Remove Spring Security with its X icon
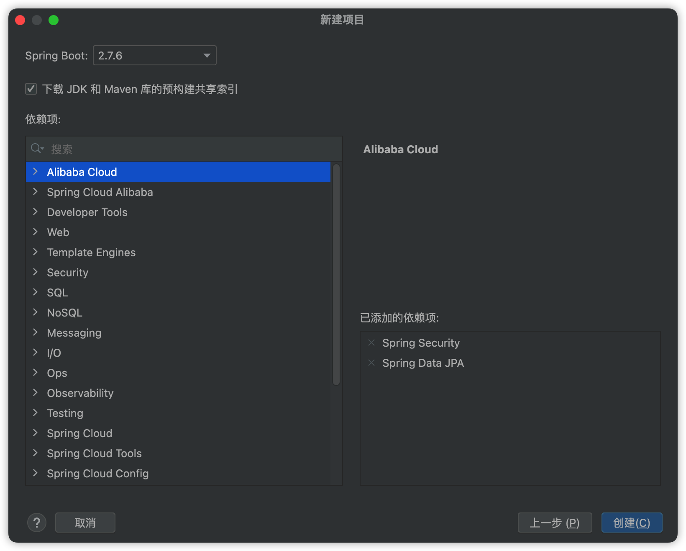 [x=371, y=342]
